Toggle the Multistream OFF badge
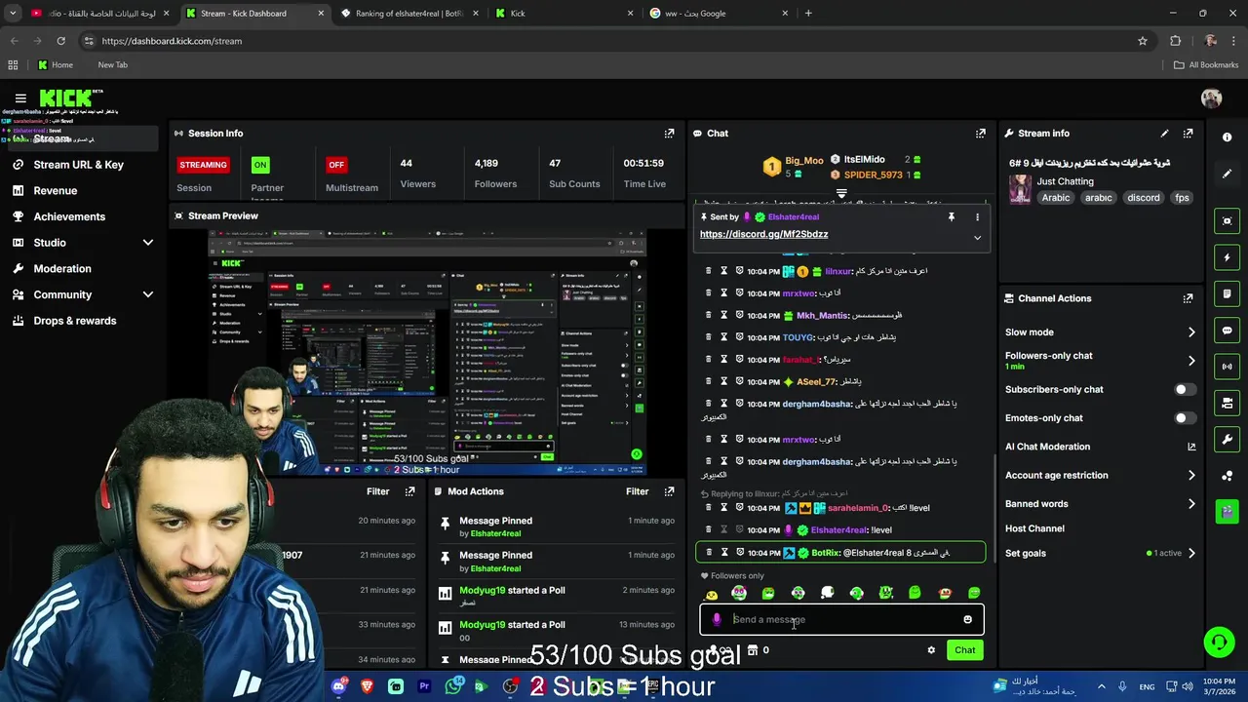 point(336,165)
